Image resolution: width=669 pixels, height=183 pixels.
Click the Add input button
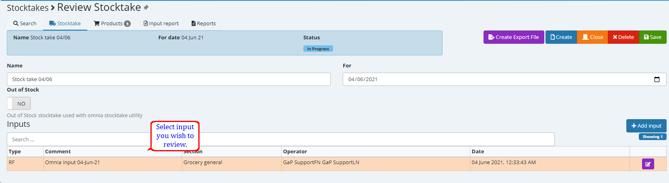(x=646, y=126)
